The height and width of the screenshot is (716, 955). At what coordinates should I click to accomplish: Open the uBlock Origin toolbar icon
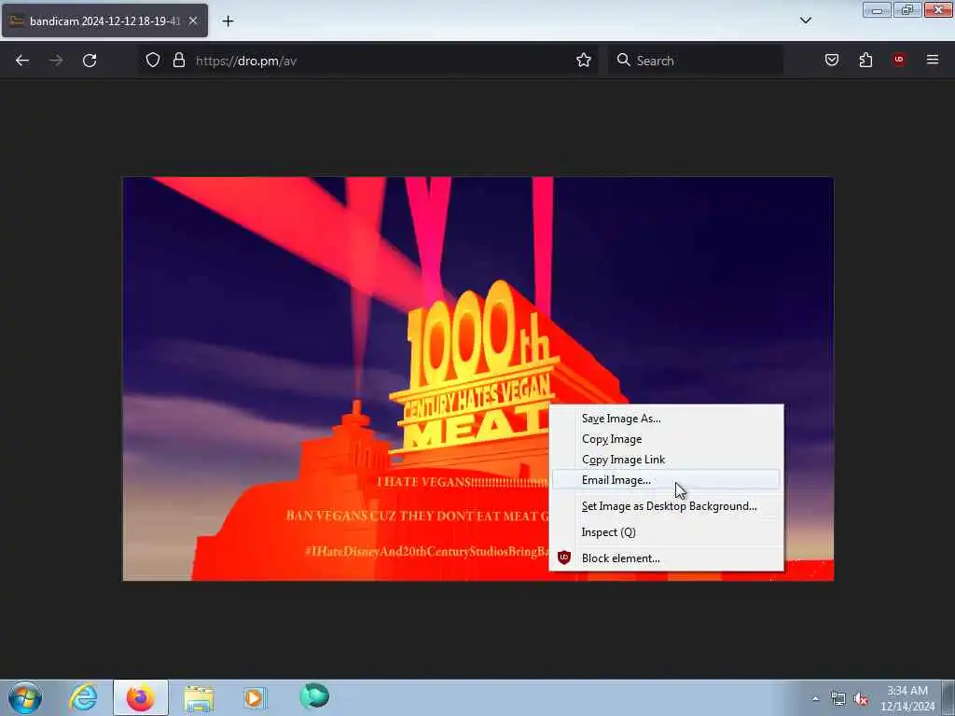point(898,60)
